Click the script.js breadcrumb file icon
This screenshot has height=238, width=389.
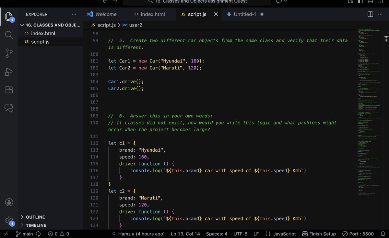93,25
